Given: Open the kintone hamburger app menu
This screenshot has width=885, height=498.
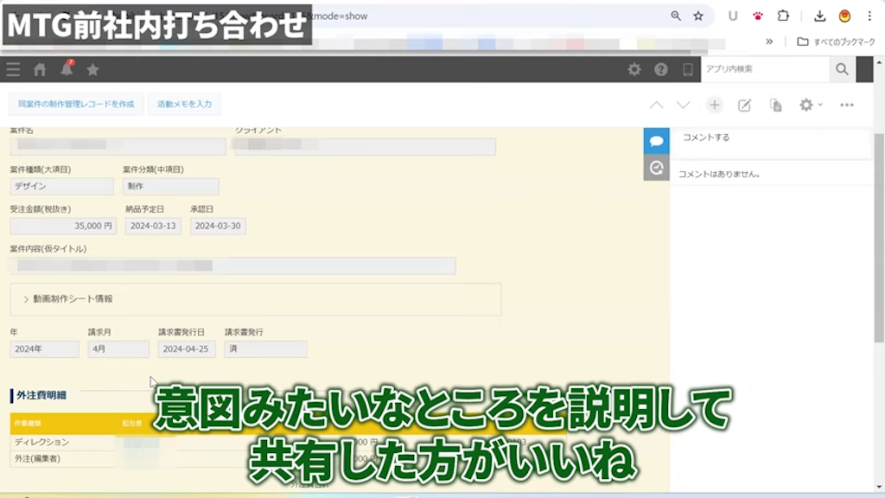Looking at the screenshot, I should coord(12,70).
